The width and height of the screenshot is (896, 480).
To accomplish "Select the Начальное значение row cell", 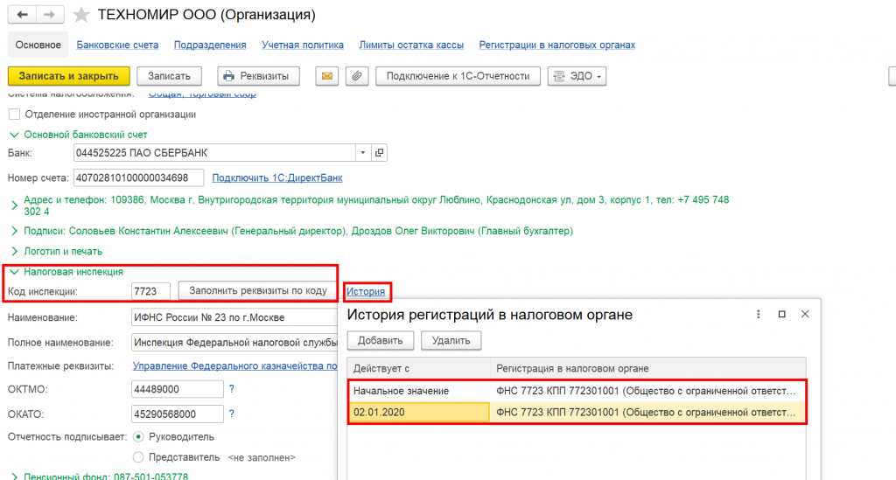I will pos(419,391).
